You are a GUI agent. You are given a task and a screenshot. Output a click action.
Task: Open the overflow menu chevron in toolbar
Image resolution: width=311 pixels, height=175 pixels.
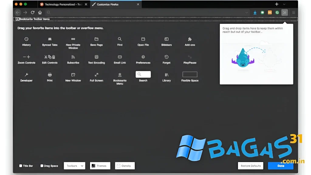(x=284, y=12)
